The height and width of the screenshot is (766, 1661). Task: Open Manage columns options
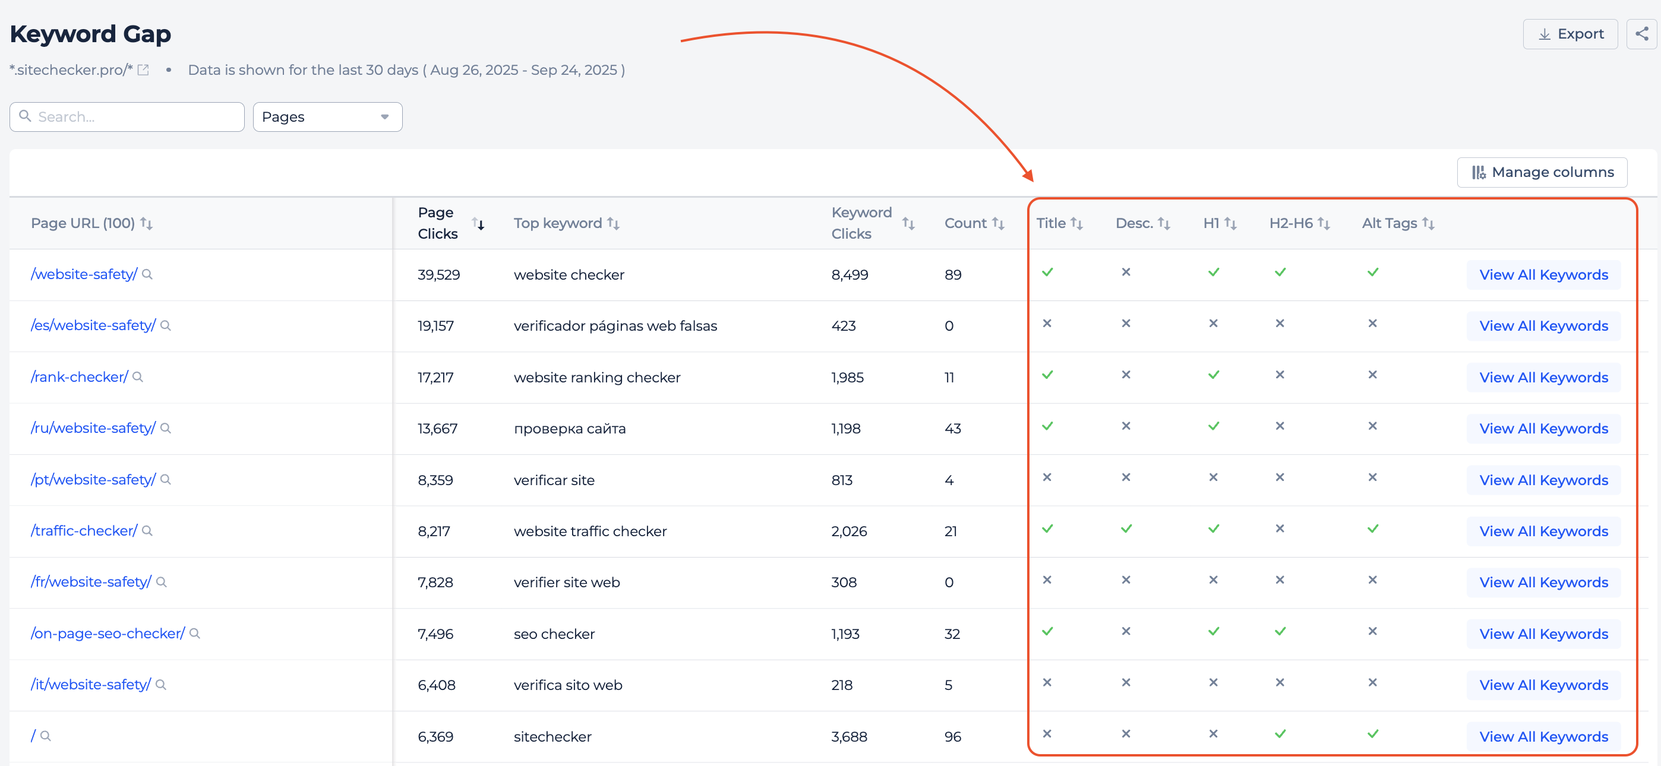click(1542, 172)
